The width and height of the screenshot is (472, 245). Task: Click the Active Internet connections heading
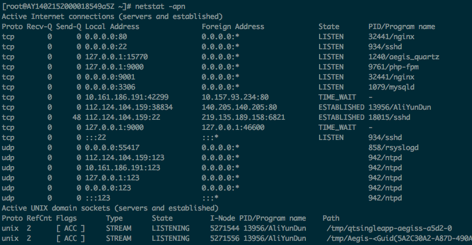coord(112,16)
